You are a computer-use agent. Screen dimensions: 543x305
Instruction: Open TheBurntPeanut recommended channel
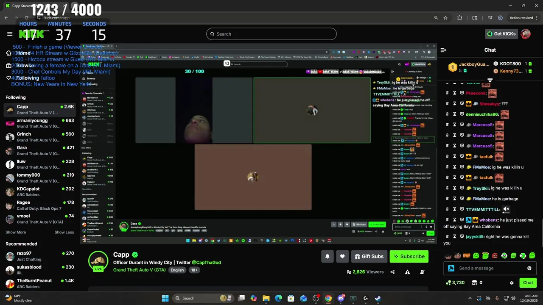coord(40,283)
